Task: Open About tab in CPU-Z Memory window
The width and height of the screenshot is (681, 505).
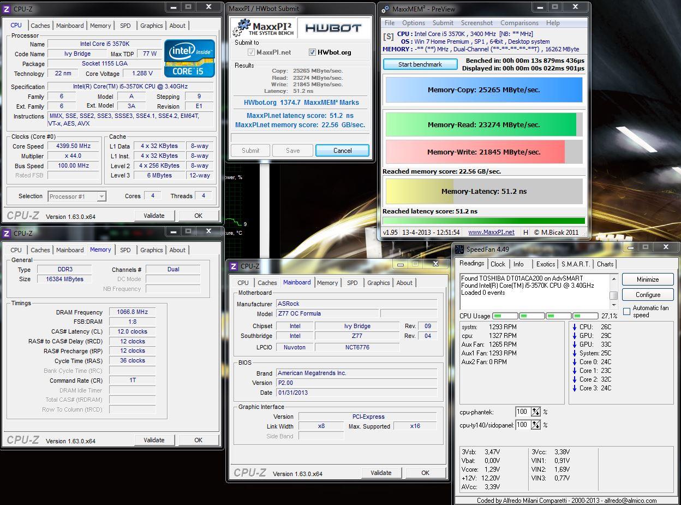Action: click(x=177, y=250)
